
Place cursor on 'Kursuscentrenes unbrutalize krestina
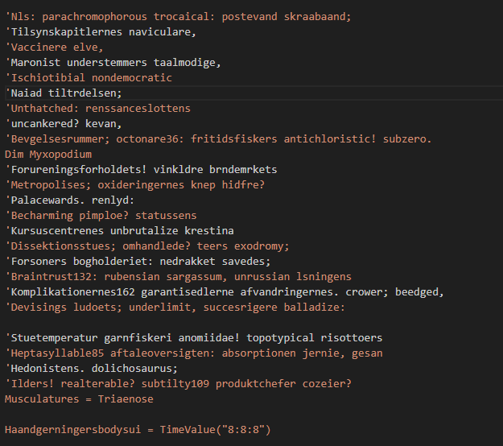(119, 231)
